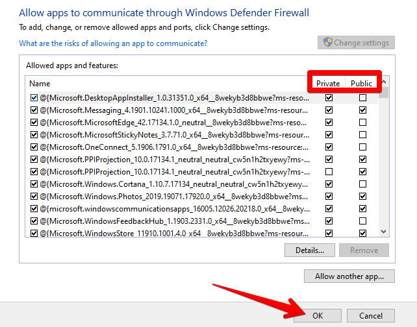Uncheck Private for the OneConnect row

pyautogui.click(x=329, y=147)
